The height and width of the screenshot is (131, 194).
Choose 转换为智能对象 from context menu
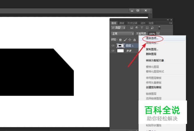pos(162,60)
